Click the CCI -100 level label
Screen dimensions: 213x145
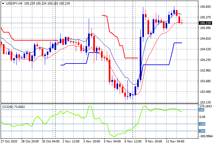point(202,124)
